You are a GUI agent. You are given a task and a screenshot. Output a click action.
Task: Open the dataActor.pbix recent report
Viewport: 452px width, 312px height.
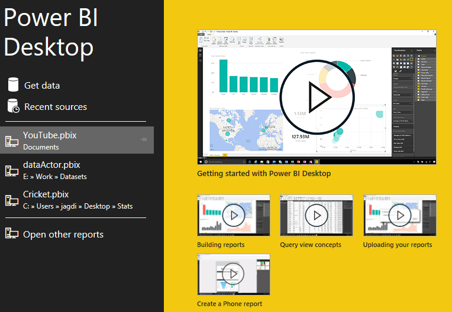coord(77,170)
